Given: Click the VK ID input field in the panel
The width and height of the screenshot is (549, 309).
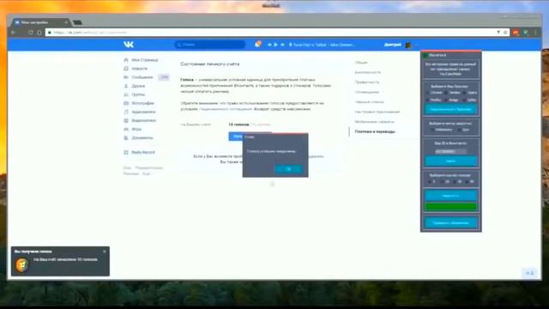Looking at the screenshot, I should 450,151.
